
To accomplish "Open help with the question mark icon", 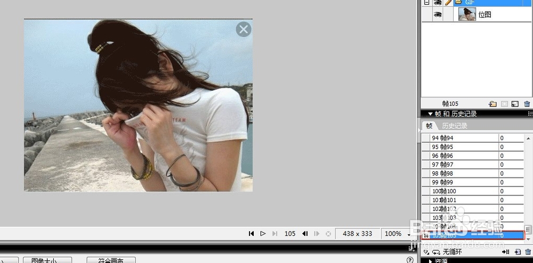I will [x=409, y=260].
